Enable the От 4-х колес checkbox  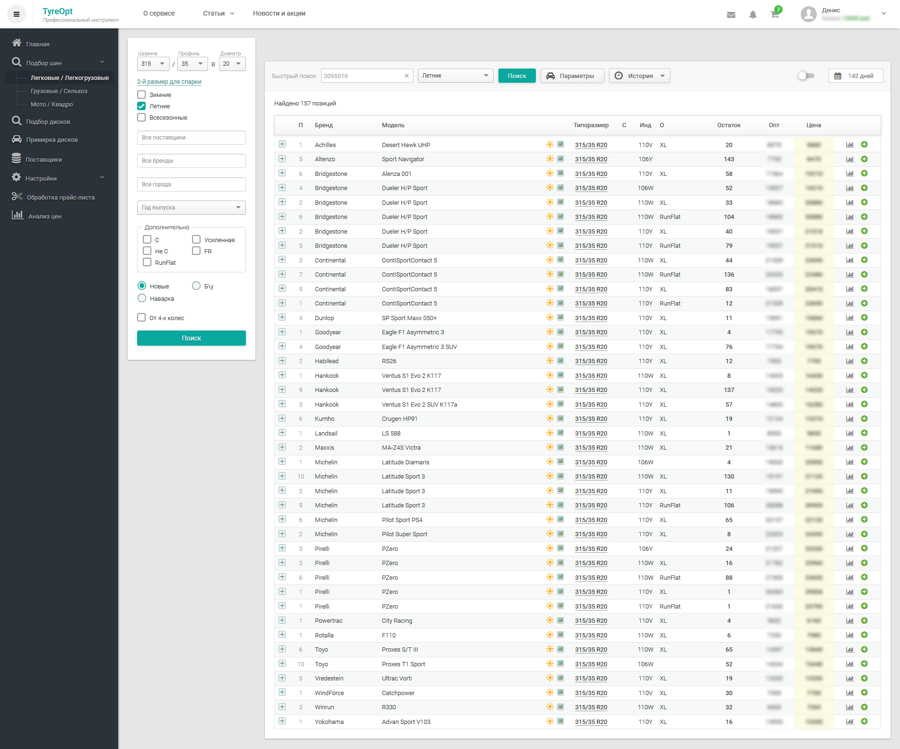(141, 318)
